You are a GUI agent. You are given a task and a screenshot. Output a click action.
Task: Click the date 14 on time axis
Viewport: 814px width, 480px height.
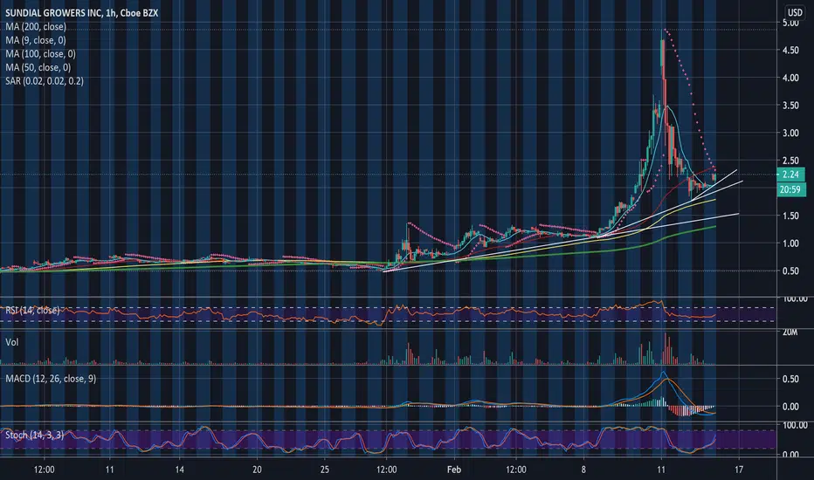pos(179,470)
